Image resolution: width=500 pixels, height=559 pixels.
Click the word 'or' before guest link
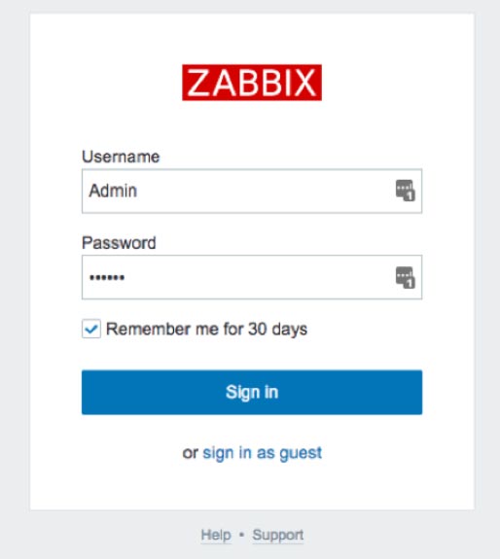pyautogui.click(x=190, y=453)
